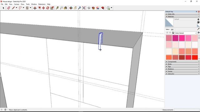Select the arrow Select tool

click(x=3, y=8)
